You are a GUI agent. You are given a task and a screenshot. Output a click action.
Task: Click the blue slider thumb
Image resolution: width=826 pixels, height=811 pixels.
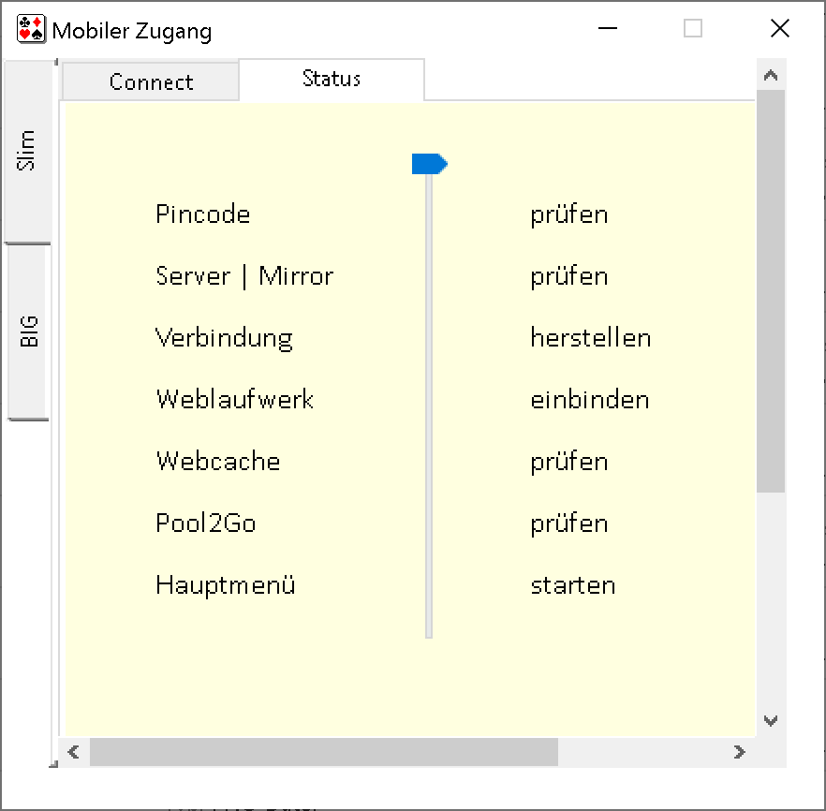[429, 165]
